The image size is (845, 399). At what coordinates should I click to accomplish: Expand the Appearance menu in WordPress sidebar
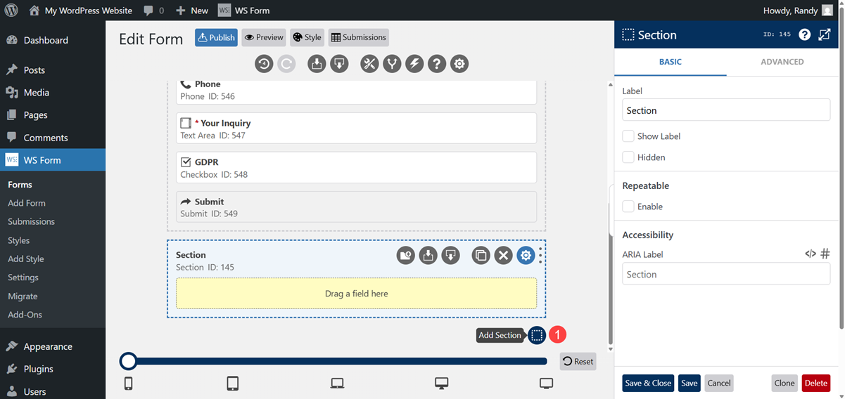coord(48,346)
